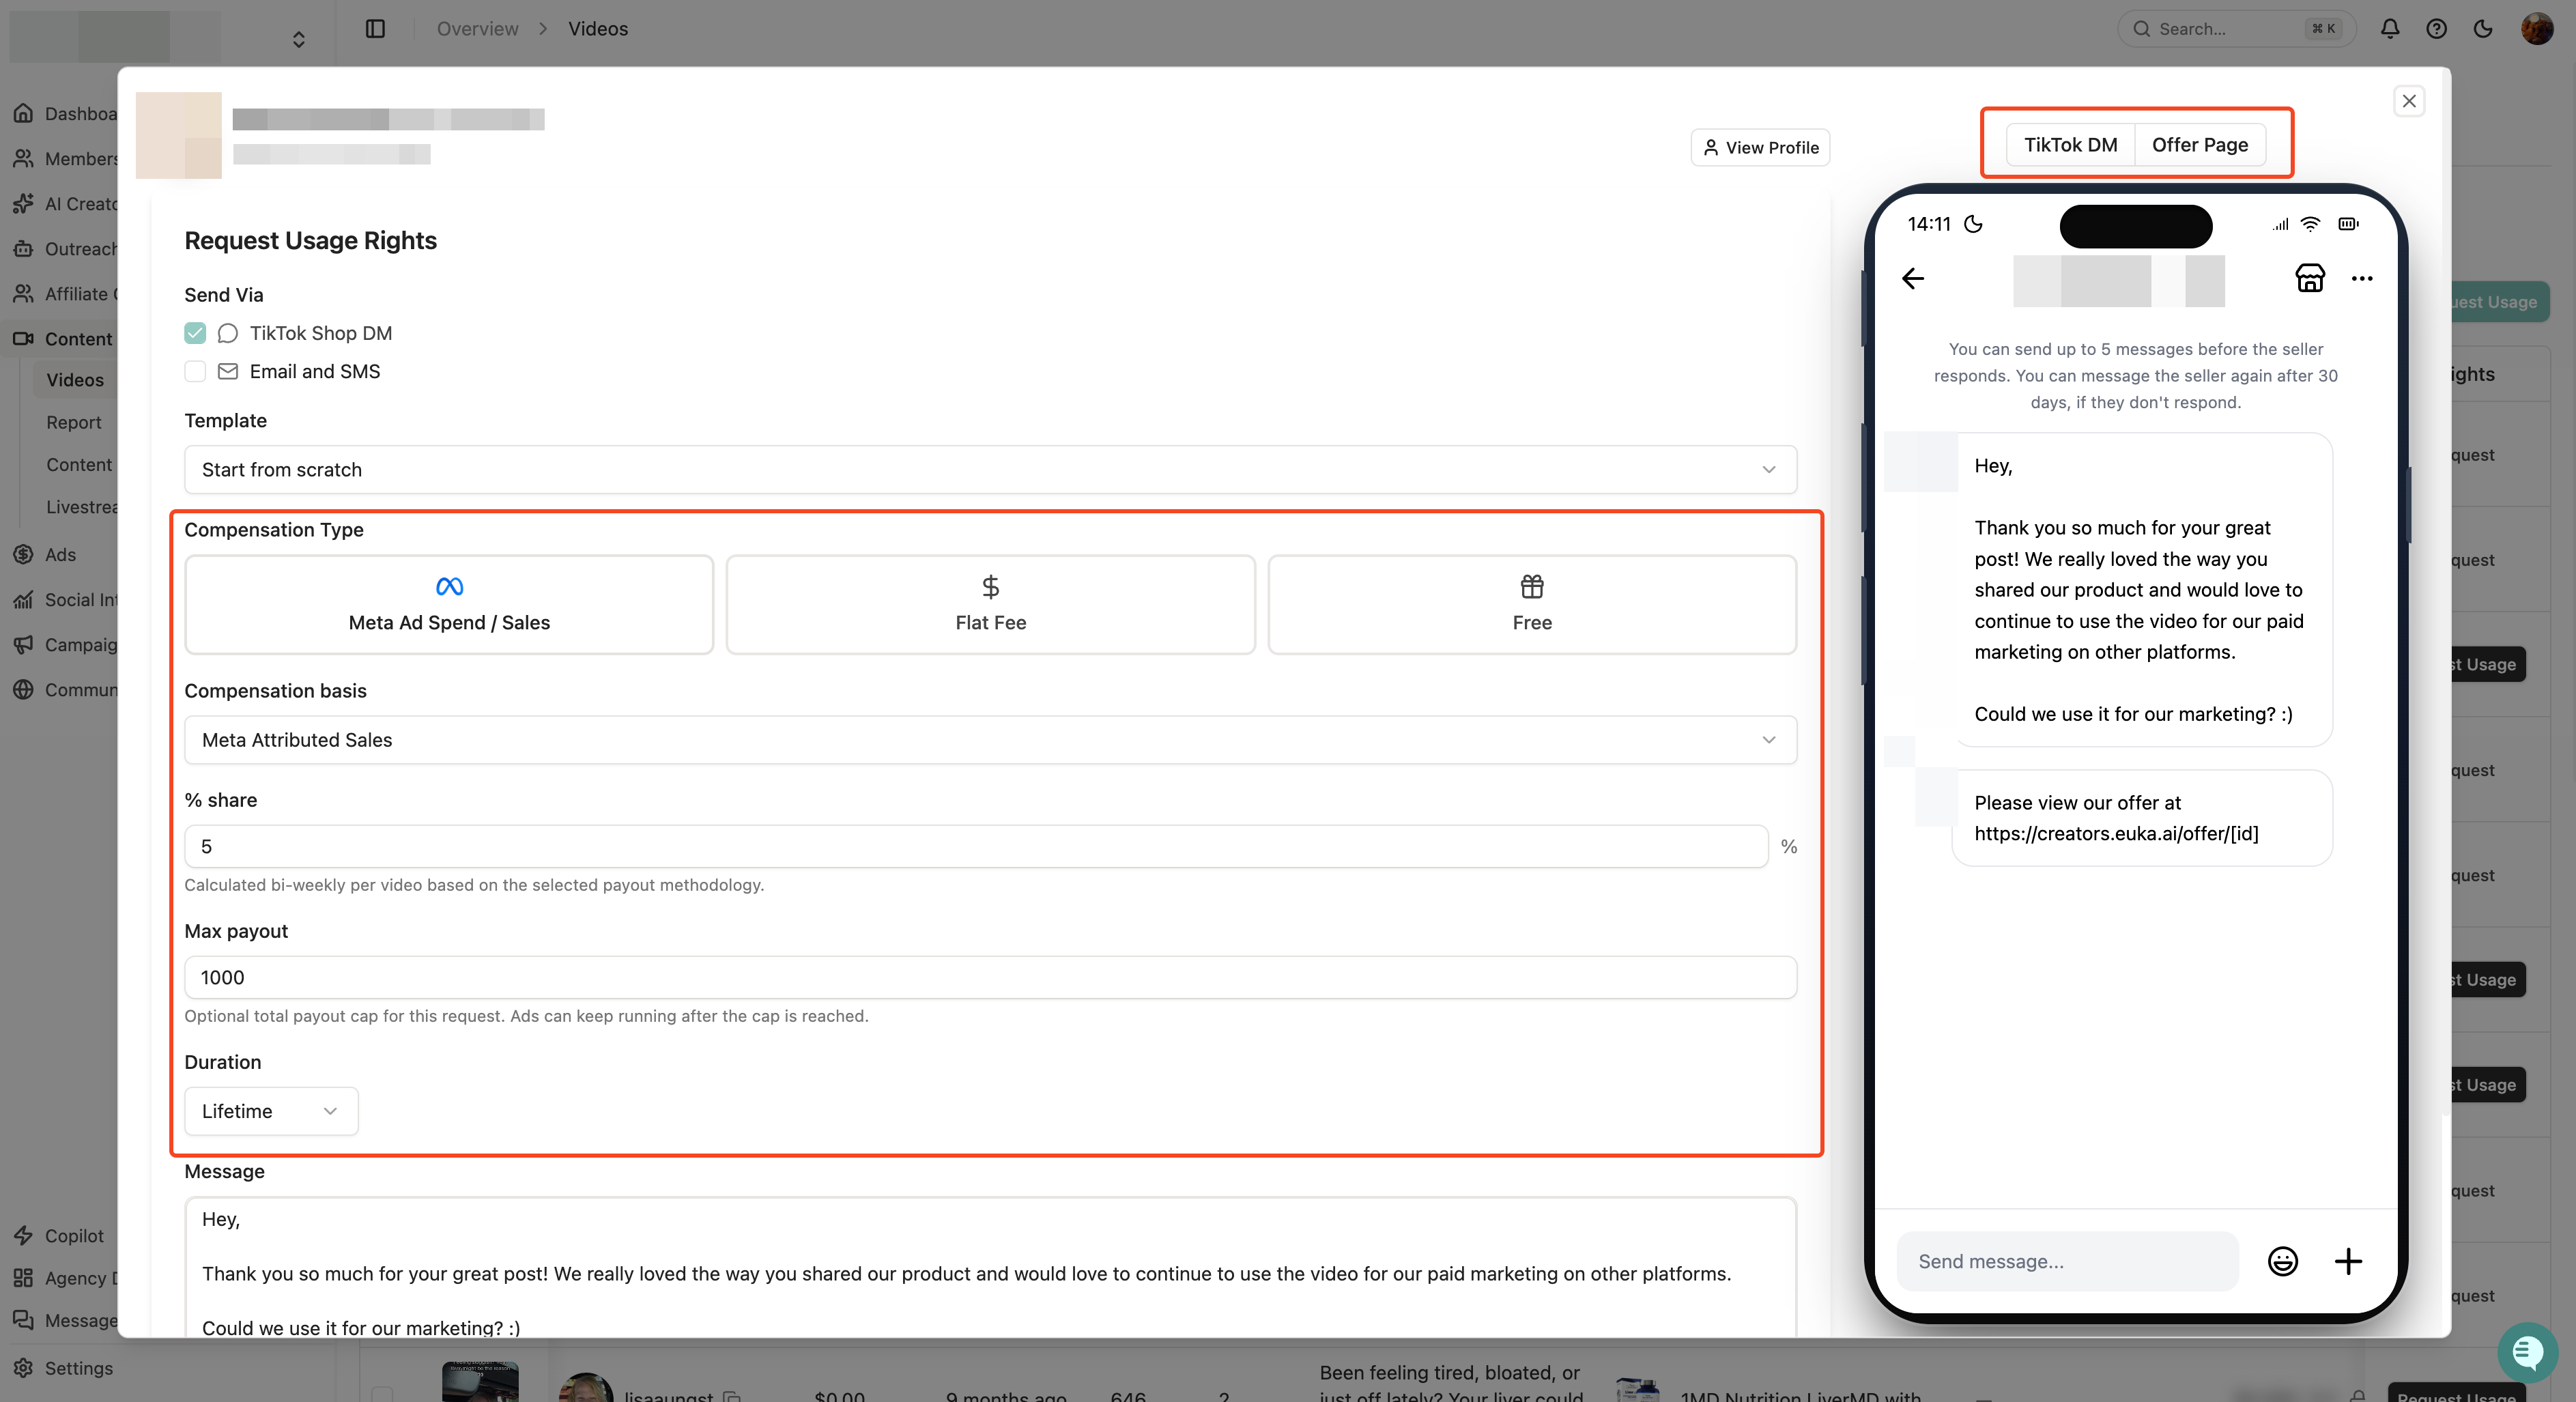Open Compensation basis dropdown
Viewport: 2576px width, 1402px height.
pos(990,740)
